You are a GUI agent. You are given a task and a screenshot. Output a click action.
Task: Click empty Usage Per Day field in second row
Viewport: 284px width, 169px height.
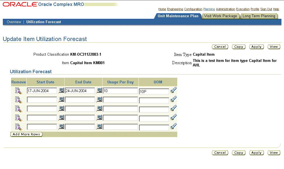point(120,100)
